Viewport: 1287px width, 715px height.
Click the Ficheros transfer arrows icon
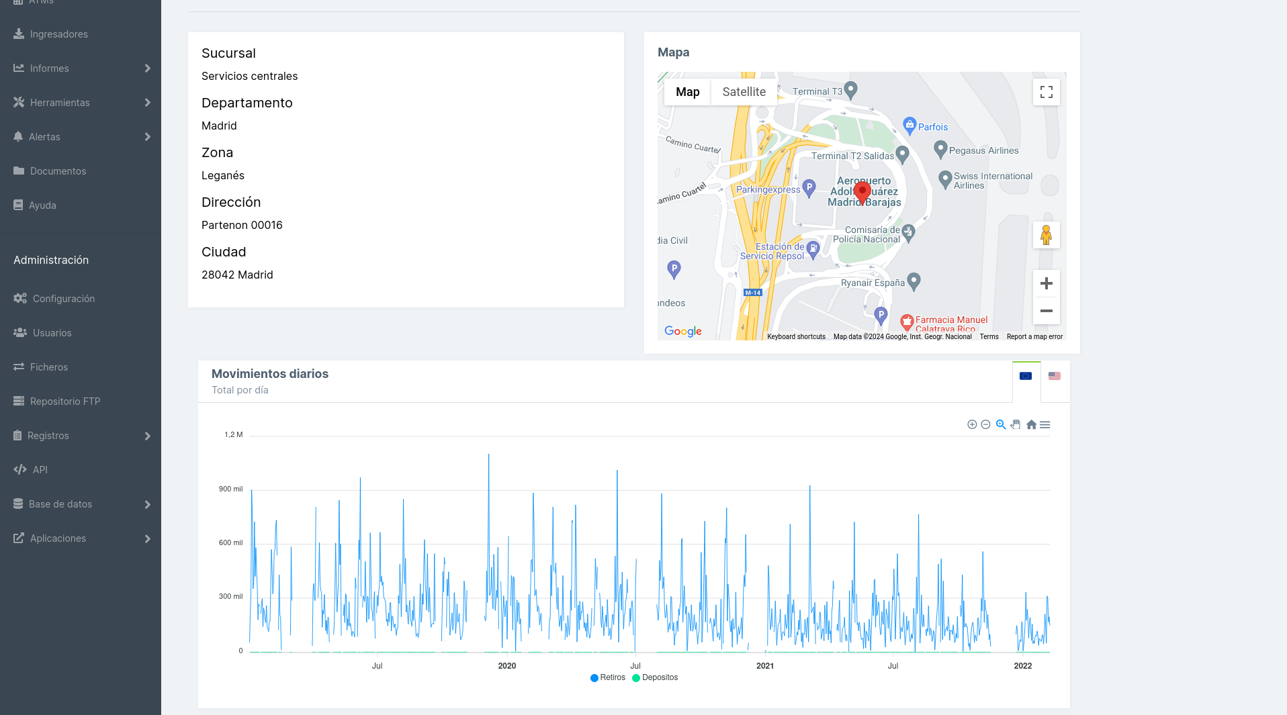pos(19,367)
